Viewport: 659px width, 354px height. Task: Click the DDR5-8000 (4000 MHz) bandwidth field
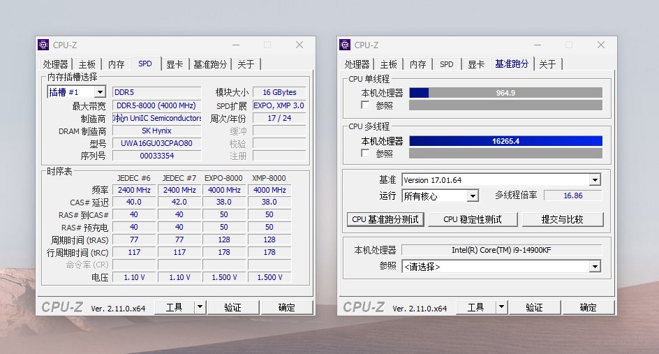157,105
